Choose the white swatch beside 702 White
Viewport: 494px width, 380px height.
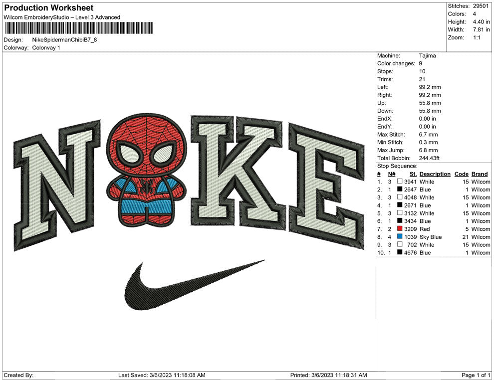click(400, 244)
